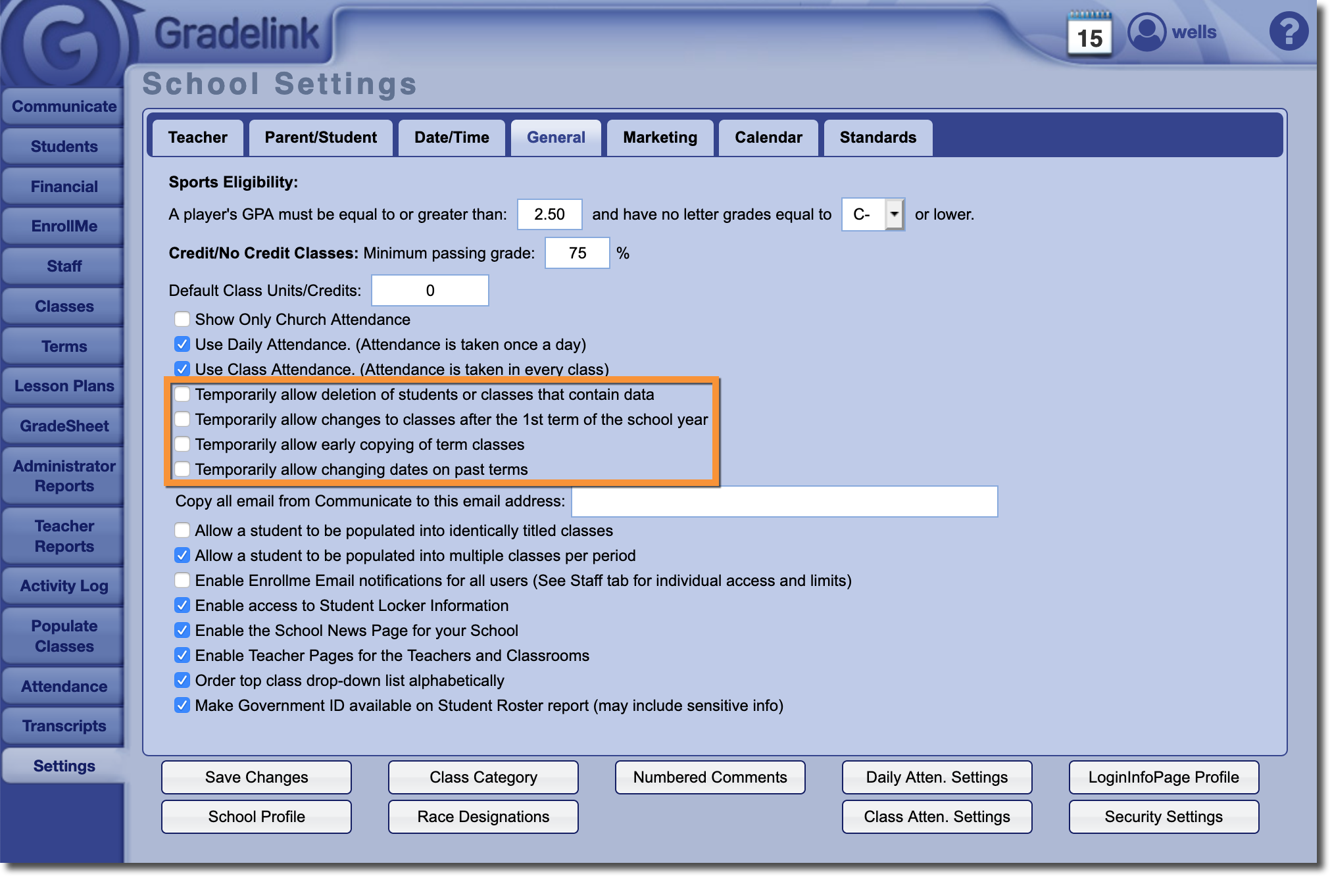Check Temporarily allow changing dates on past terms
Viewport: 1330px width, 876px height.
tap(182, 470)
